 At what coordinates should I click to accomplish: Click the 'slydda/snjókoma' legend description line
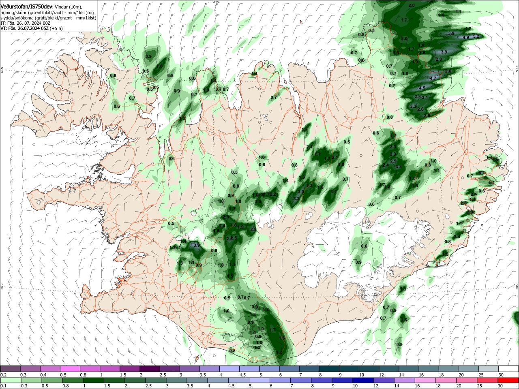tap(48, 18)
